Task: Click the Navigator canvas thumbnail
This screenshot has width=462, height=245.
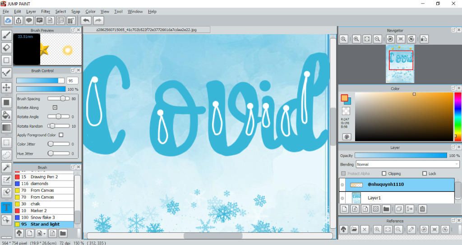Action: tap(400, 64)
